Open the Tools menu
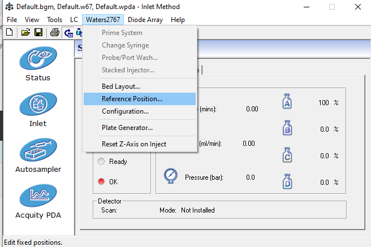Image resolution: width=371 pixels, height=247 pixels. pyautogui.click(x=54, y=20)
